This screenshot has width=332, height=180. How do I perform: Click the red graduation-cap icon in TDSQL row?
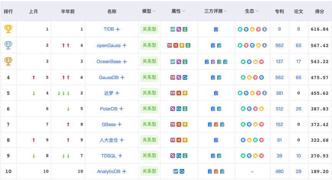pyautogui.click(x=262, y=156)
